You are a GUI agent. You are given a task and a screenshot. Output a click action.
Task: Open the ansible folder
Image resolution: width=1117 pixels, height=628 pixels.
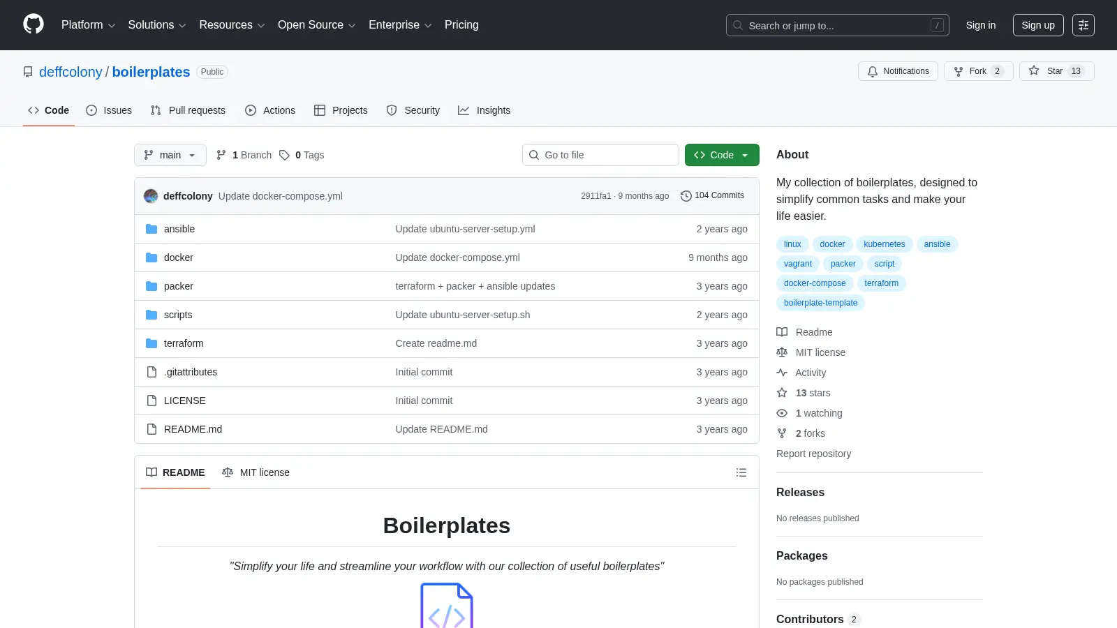pyautogui.click(x=179, y=229)
